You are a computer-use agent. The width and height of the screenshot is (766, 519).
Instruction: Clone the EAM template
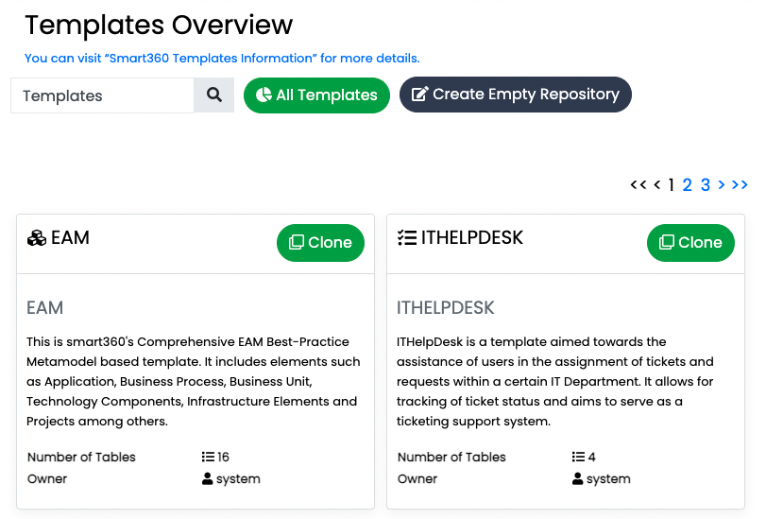coord(320,243)
